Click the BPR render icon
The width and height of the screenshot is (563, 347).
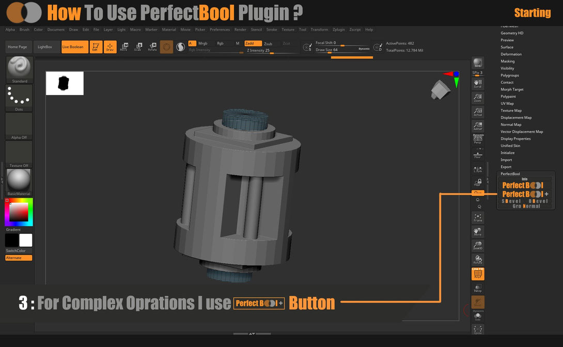click(478, 63)
